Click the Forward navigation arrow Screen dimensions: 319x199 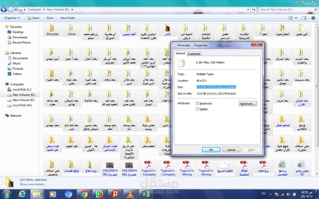pos(11,9)
